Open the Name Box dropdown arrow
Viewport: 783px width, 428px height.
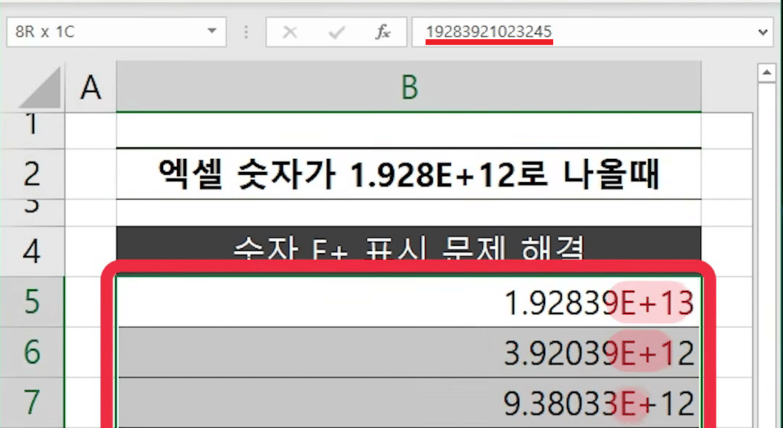pyautogui.click(x=212, y=31)
